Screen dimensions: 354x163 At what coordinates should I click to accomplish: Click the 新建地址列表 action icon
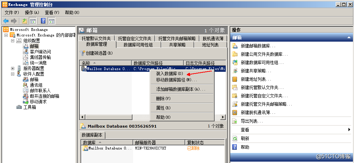click(x=235, y=79)
